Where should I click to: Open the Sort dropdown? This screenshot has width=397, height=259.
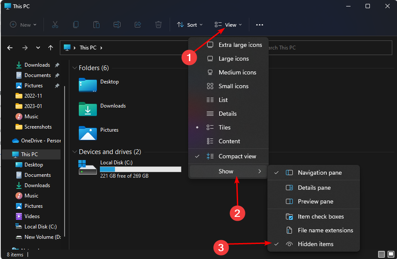coord(190,25)
